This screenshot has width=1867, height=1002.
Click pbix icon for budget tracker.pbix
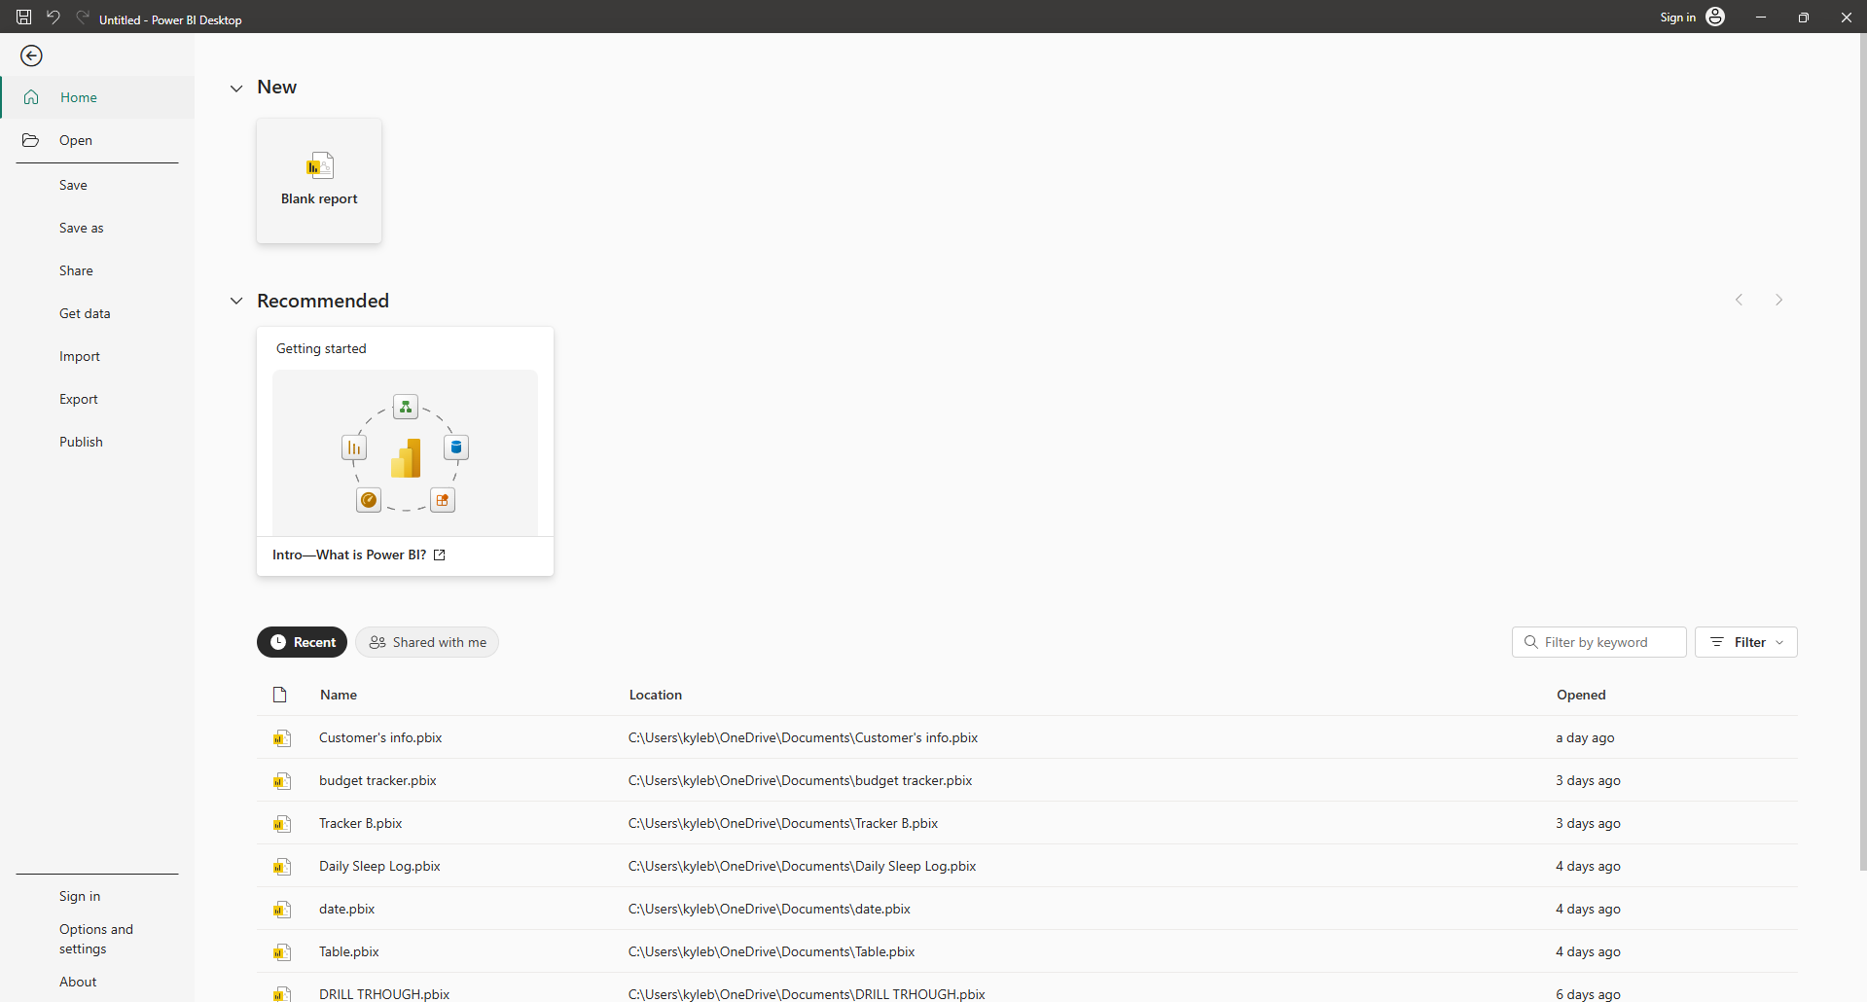[x=282, y=781]
